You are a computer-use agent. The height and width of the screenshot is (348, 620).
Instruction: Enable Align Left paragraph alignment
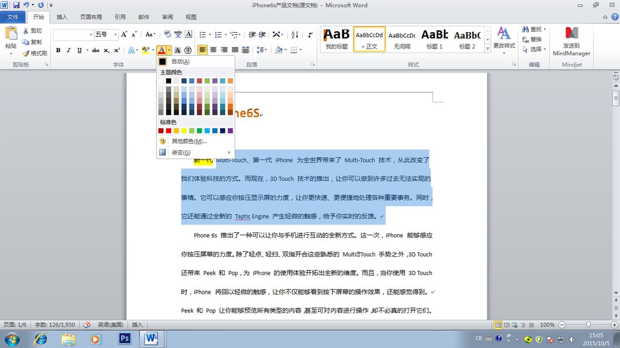pyautogui.click(x=203, y=50)
